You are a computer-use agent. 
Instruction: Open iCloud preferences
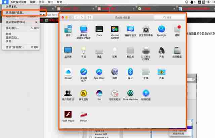[68, 74]
